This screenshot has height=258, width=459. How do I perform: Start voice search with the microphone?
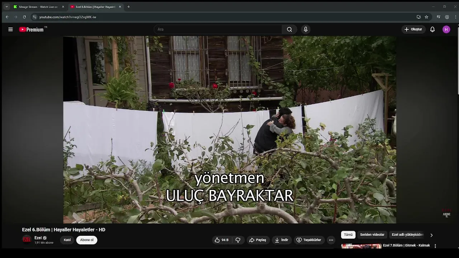(x=306, y=29)
